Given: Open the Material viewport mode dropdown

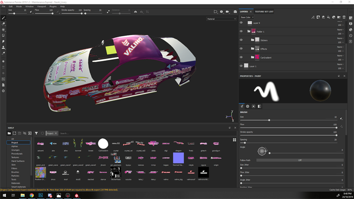Looking at the screenshot, I should (x=221, y=19).
